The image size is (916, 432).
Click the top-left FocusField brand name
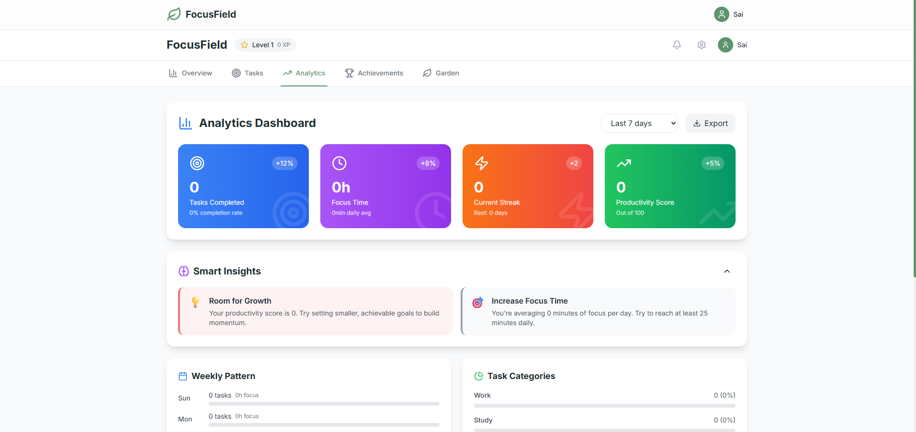click(211, 14)
